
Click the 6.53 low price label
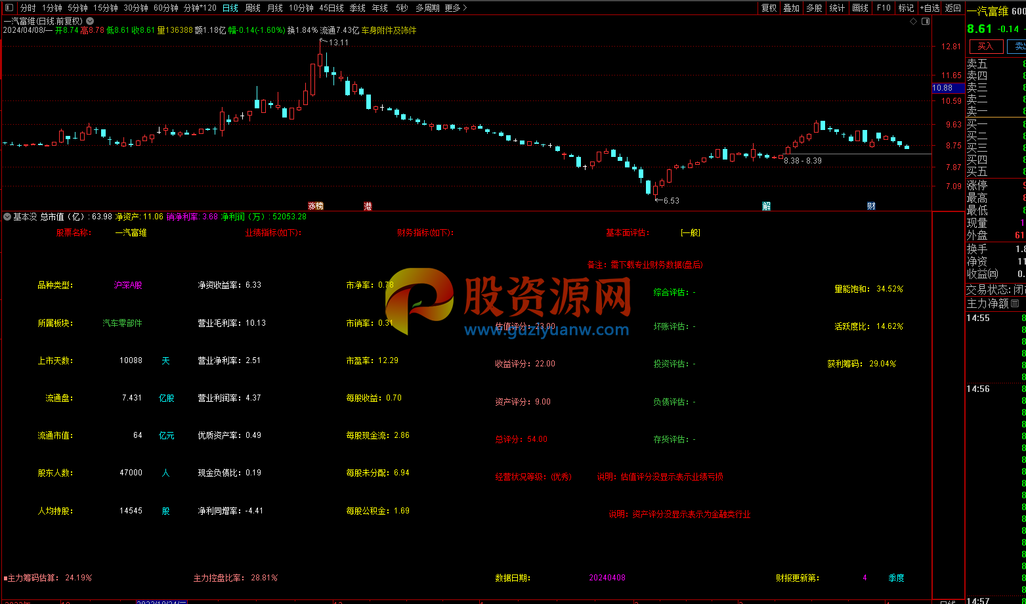coord(672,201)
